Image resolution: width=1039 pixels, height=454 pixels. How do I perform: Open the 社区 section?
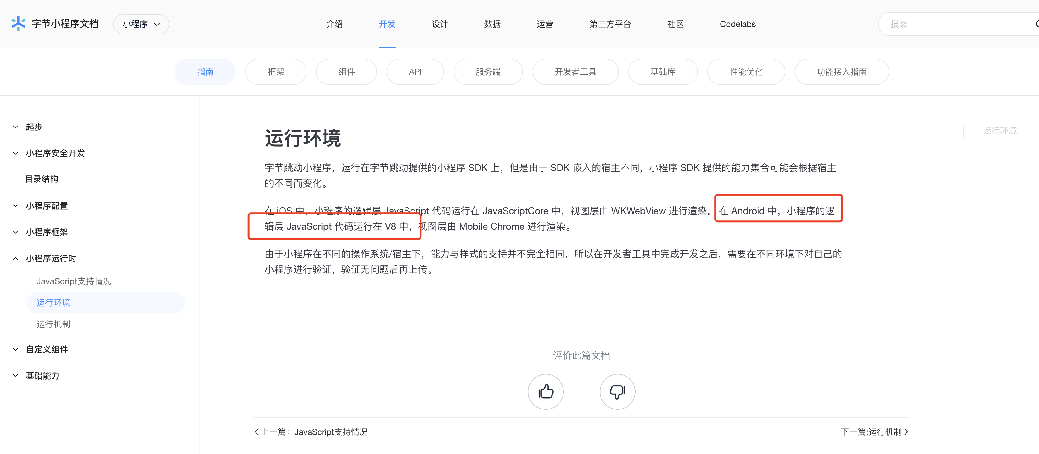point(675,24)
